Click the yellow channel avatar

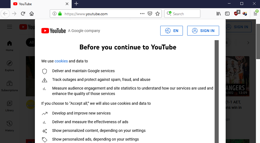31,104
